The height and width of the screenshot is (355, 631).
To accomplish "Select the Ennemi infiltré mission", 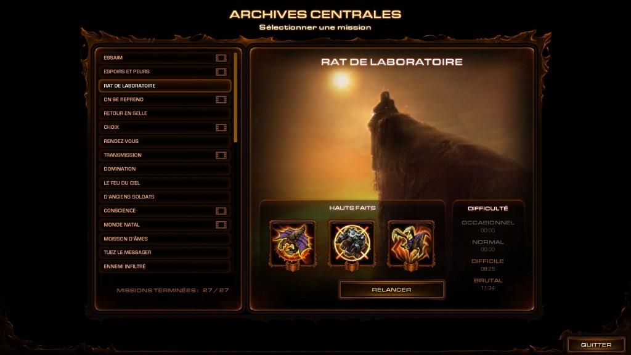I will click(165, 266).
